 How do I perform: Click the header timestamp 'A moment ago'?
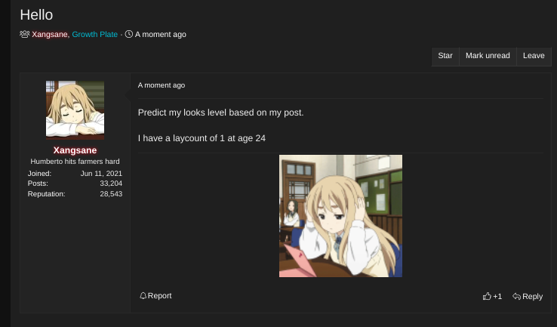pyautogui.click(x=161, y=35)
